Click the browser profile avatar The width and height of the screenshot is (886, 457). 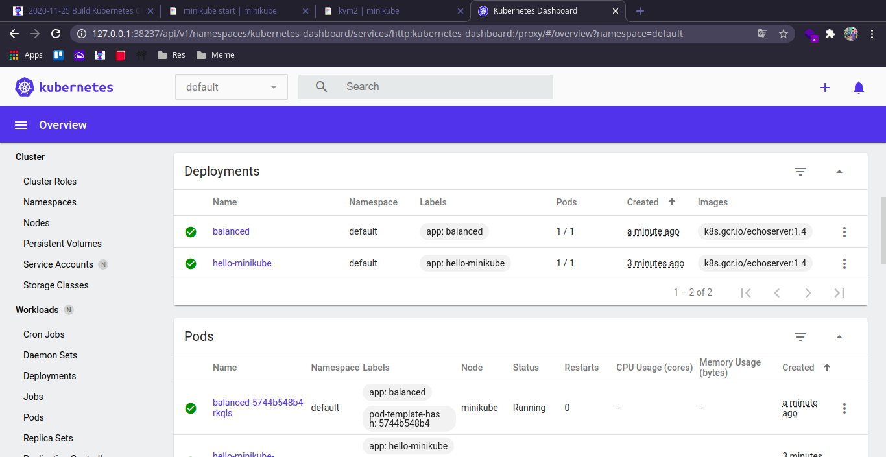(x=851, y=34)
